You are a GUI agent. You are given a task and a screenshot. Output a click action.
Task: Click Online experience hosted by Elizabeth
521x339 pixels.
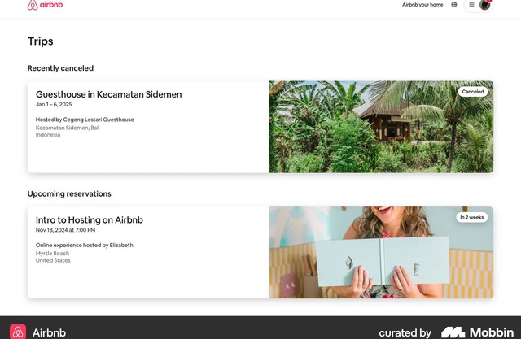tap(85, 246)
